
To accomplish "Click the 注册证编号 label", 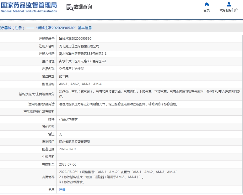I will click(47, 38).
